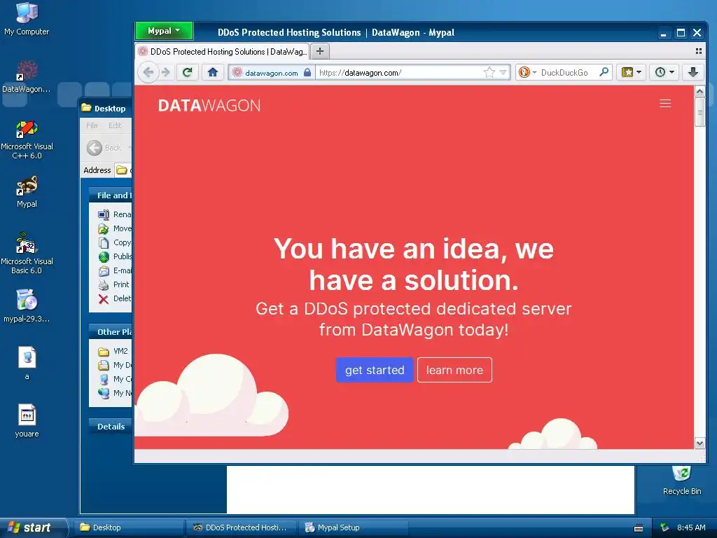The image size is (717, 538).
Task: Select the DDoS Protected Hosting Solutions tab
Action: (x=222, y=51)
